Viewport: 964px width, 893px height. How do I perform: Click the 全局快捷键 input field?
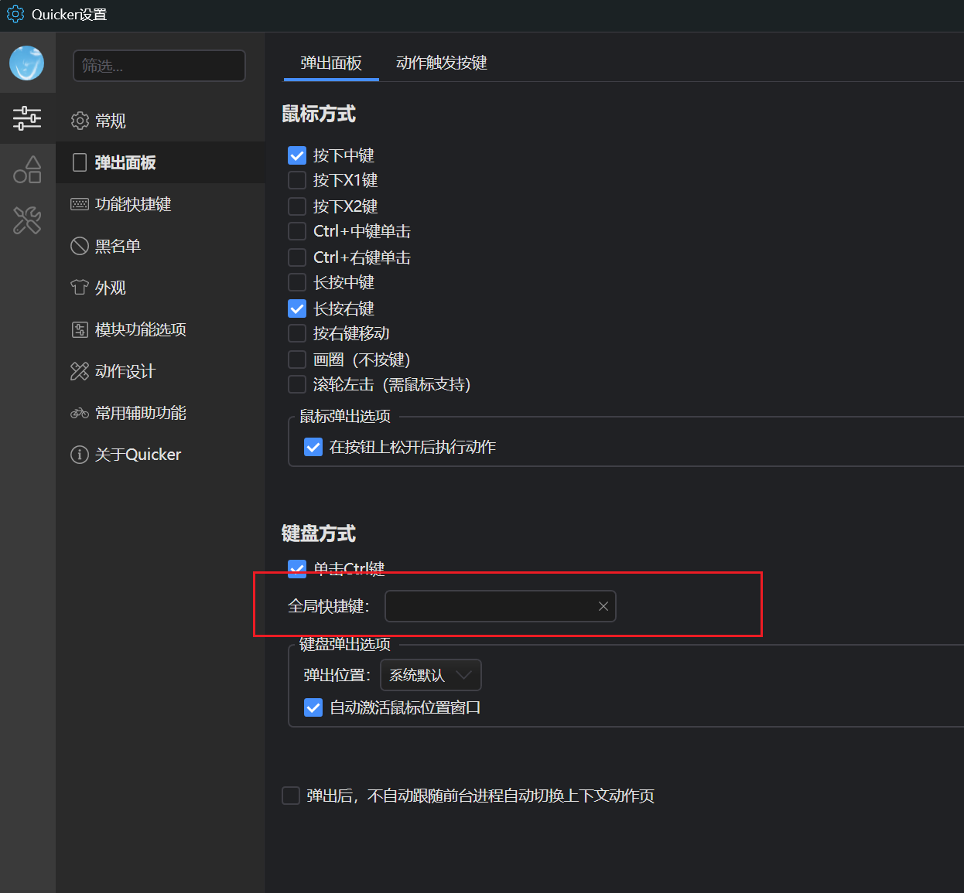[501, 606]
